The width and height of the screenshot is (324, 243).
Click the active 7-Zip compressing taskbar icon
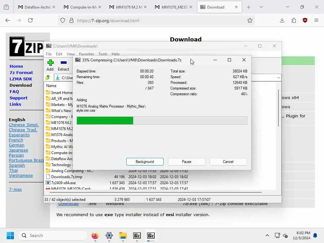tap(151, 235)
